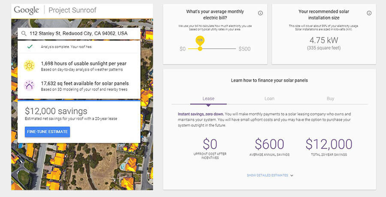The width and height of the screenshot is (386, 197).
Task: Switch to the Lease tab
Action: tap(208, 99)
